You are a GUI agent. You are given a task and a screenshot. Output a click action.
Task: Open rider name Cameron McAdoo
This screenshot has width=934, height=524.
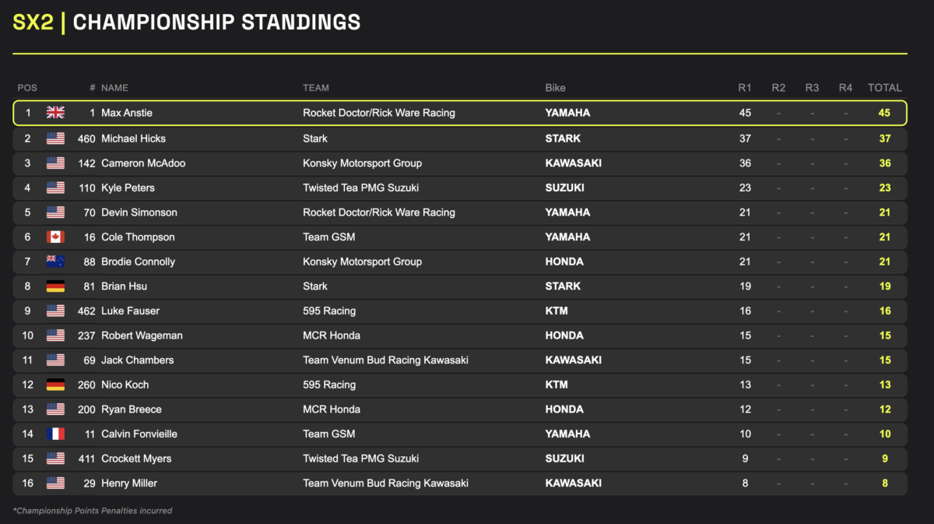tap(143, 164)
